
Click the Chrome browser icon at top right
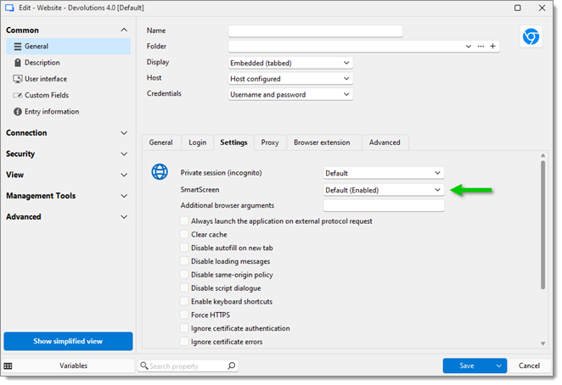531,36
